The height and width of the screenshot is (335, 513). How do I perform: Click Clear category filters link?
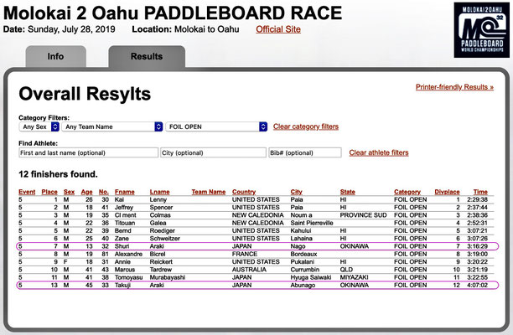(306, 126)
